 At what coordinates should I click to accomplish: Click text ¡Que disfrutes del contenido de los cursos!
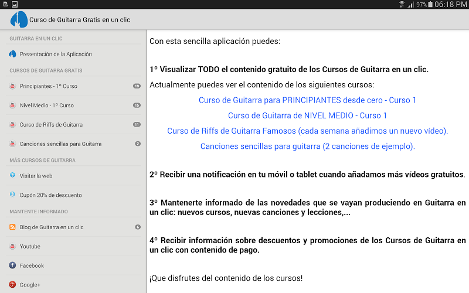226,278
